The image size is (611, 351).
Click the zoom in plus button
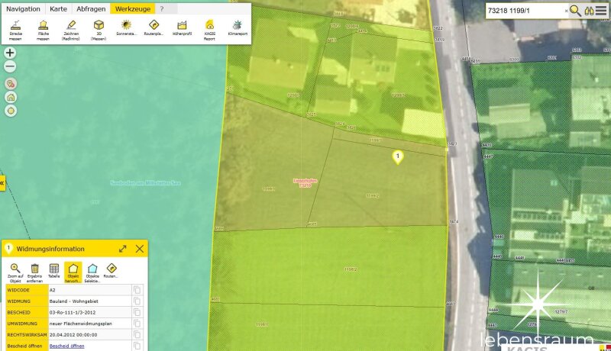10,53
